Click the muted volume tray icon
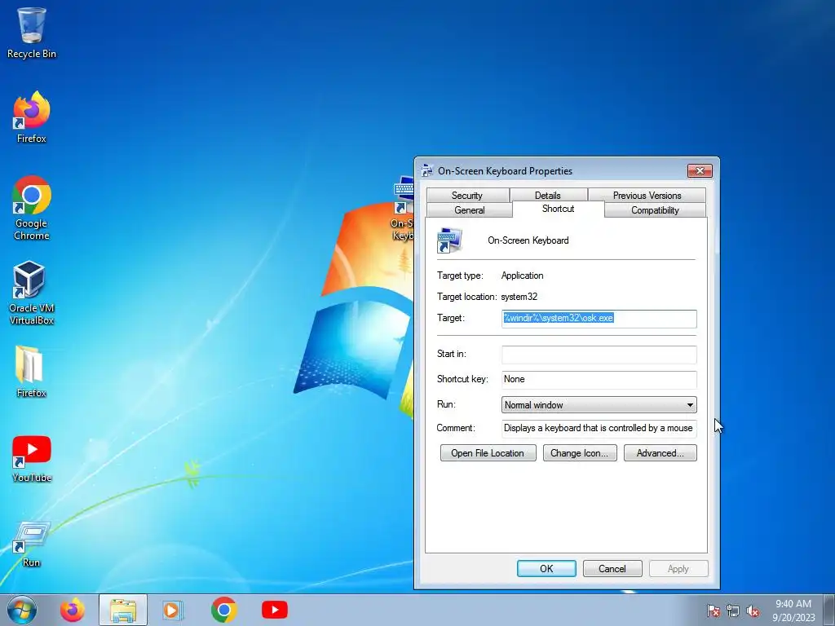The image size is (835, 626). click(753, 611)
